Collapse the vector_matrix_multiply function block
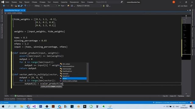195x109 pixels. pos(13,74)
